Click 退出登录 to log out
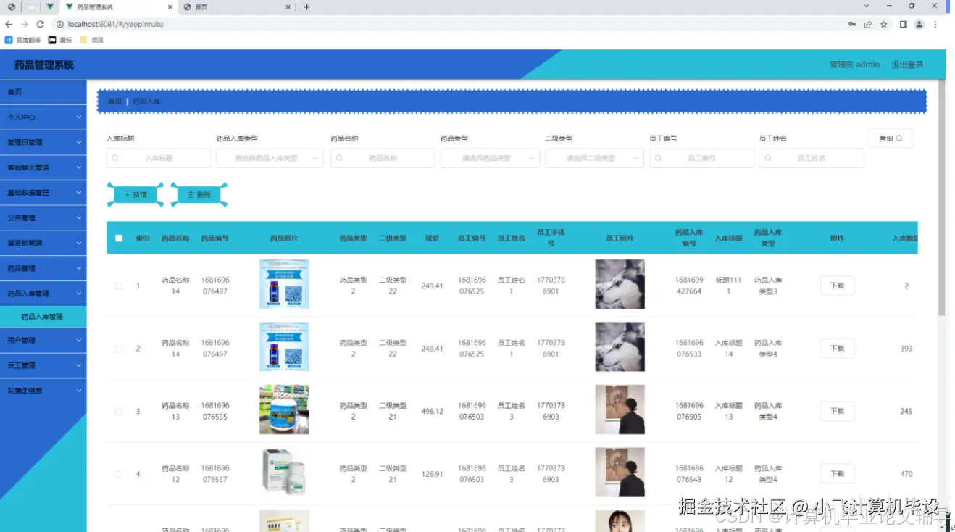The width and height of the screenshot is (955, 532). tap(907, 65)
